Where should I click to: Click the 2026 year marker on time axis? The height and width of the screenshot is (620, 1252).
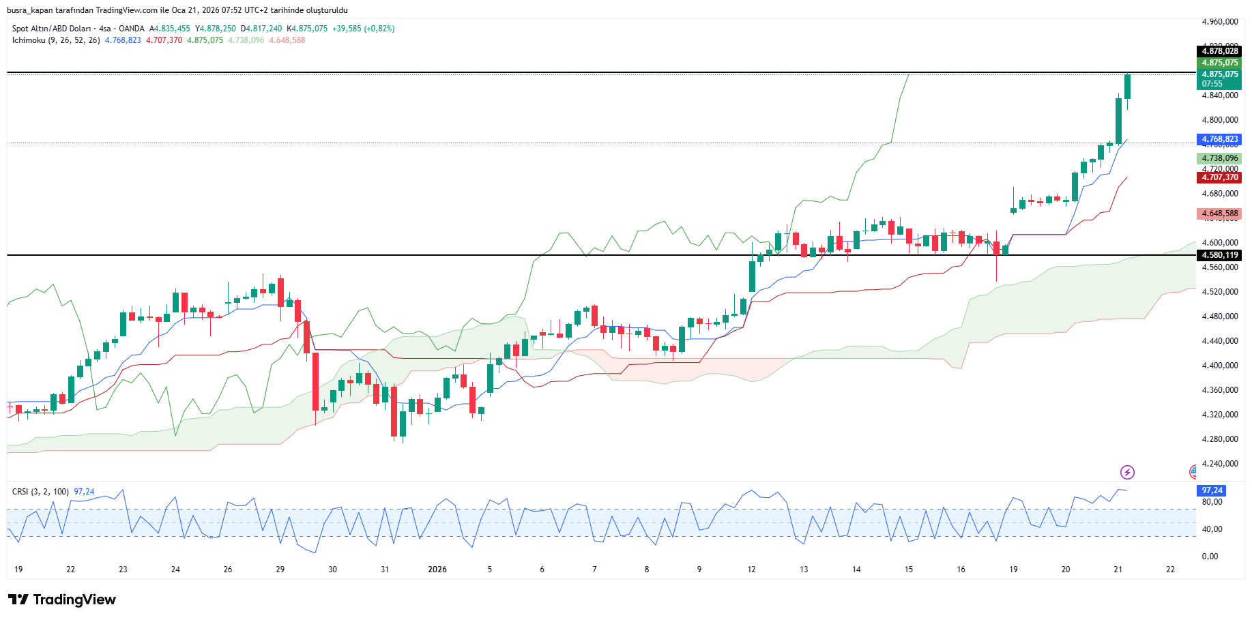tap(437, 570)
